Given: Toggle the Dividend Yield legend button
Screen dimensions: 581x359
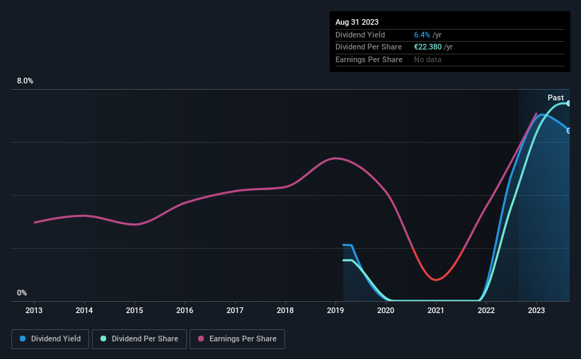Looking at the screenshot, I should click(x=50, y=339).
